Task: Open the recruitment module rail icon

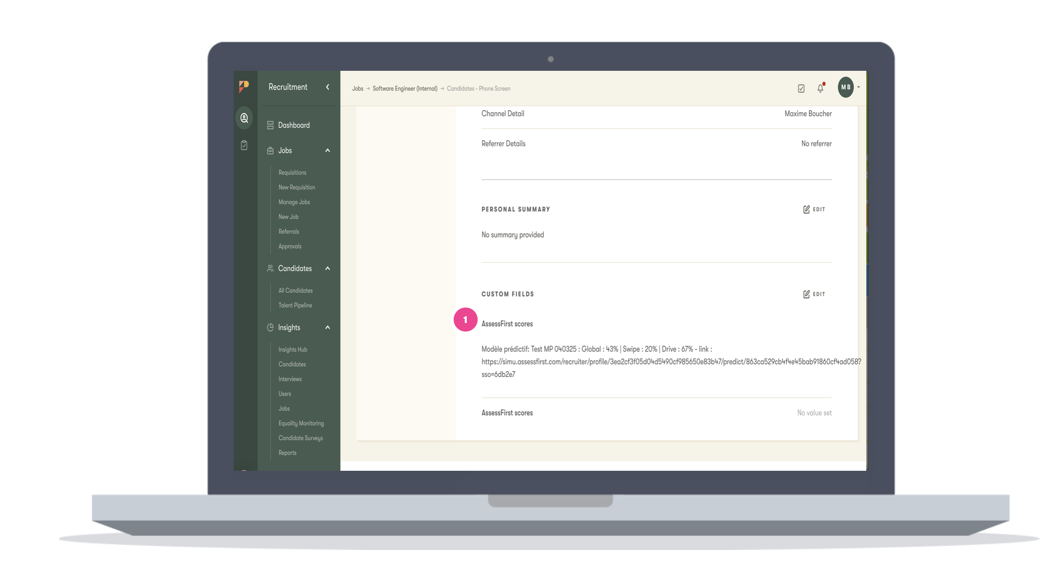Action: pos(244,118)
